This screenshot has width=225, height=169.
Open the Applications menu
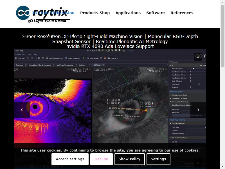[128, 13]
